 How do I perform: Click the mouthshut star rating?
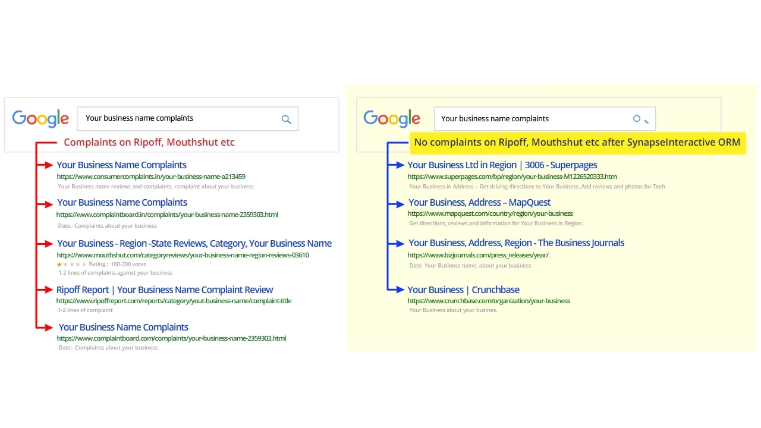71,264
